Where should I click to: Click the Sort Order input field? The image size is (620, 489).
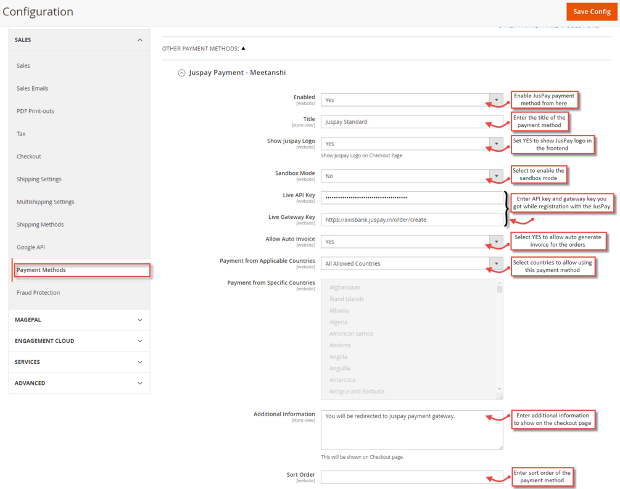click(411, 477)
